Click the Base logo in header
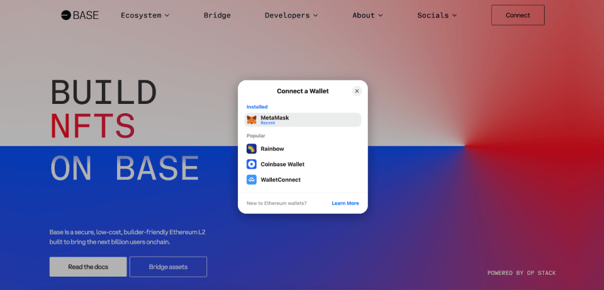Image resolution: width=604 pixels, height=290 pixels. coord(80,15)
